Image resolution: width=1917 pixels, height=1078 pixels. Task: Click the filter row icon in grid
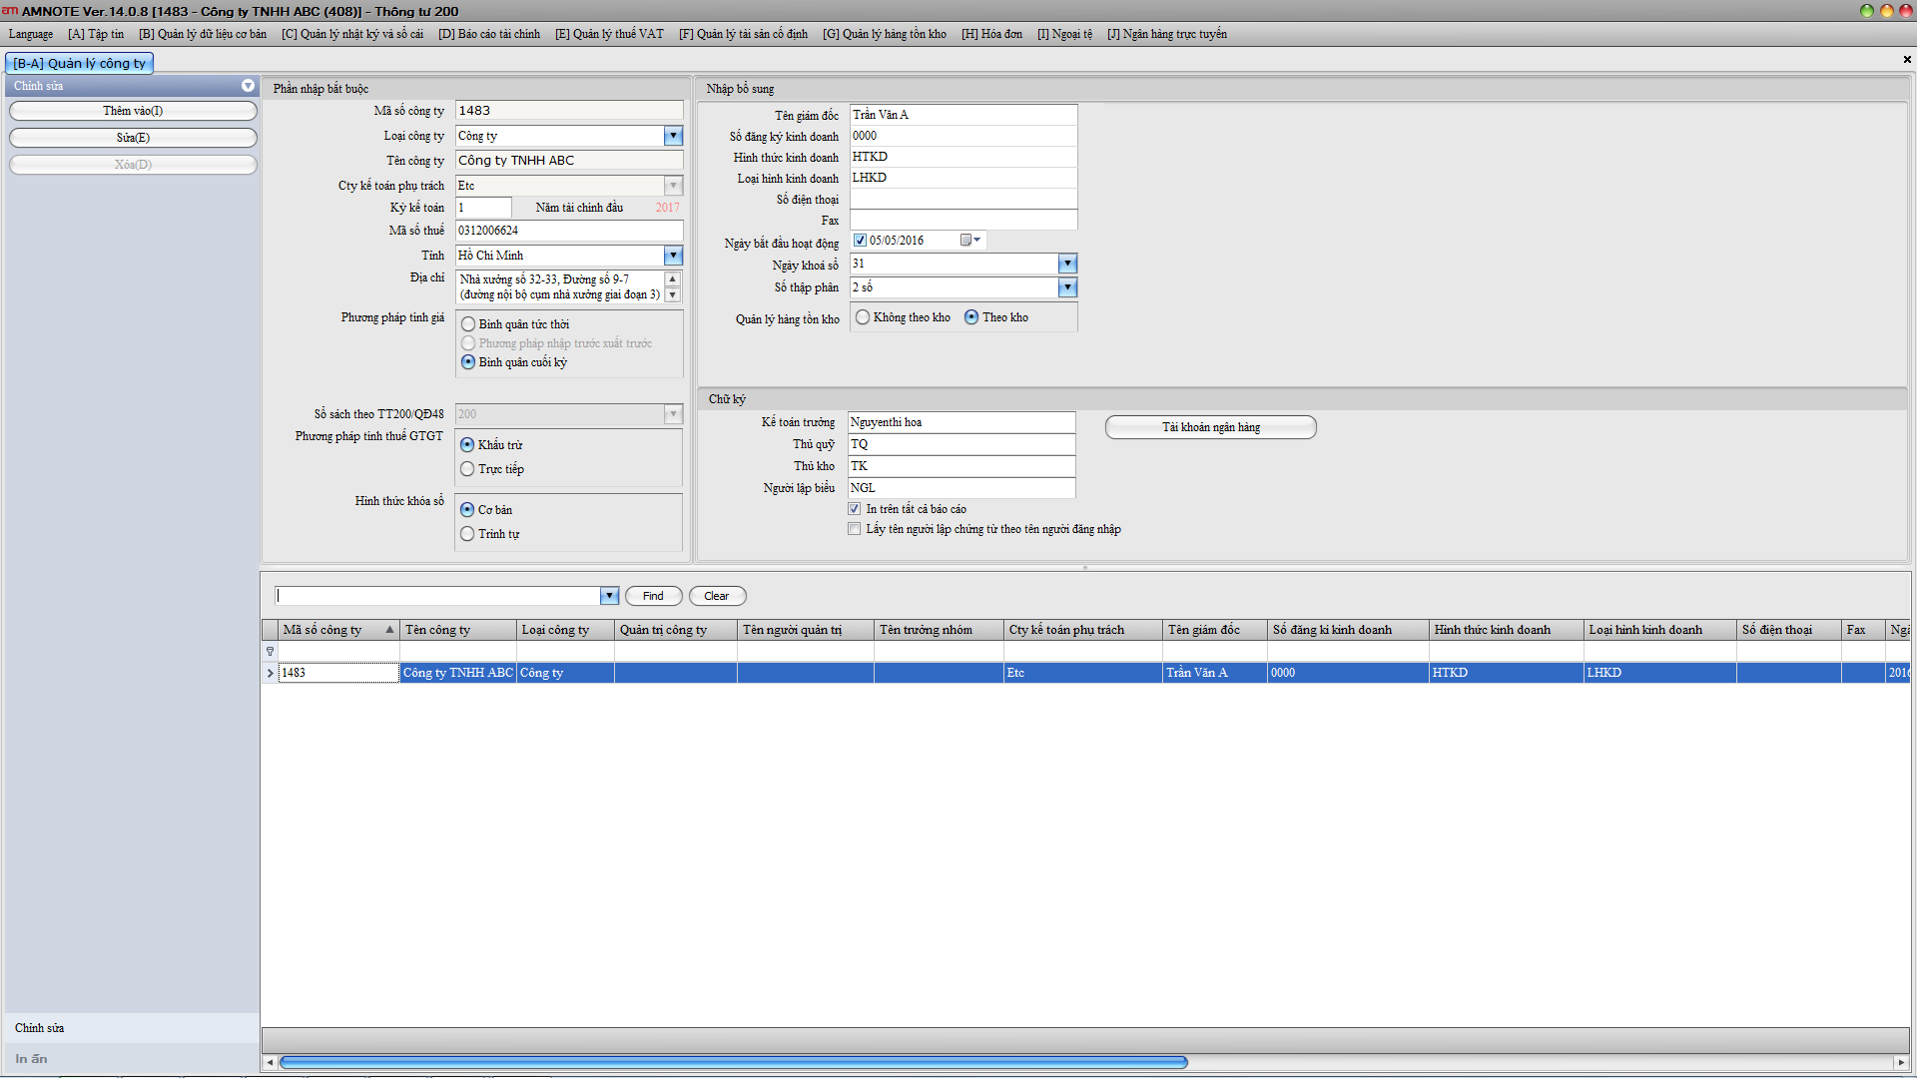tap(270, 652)
